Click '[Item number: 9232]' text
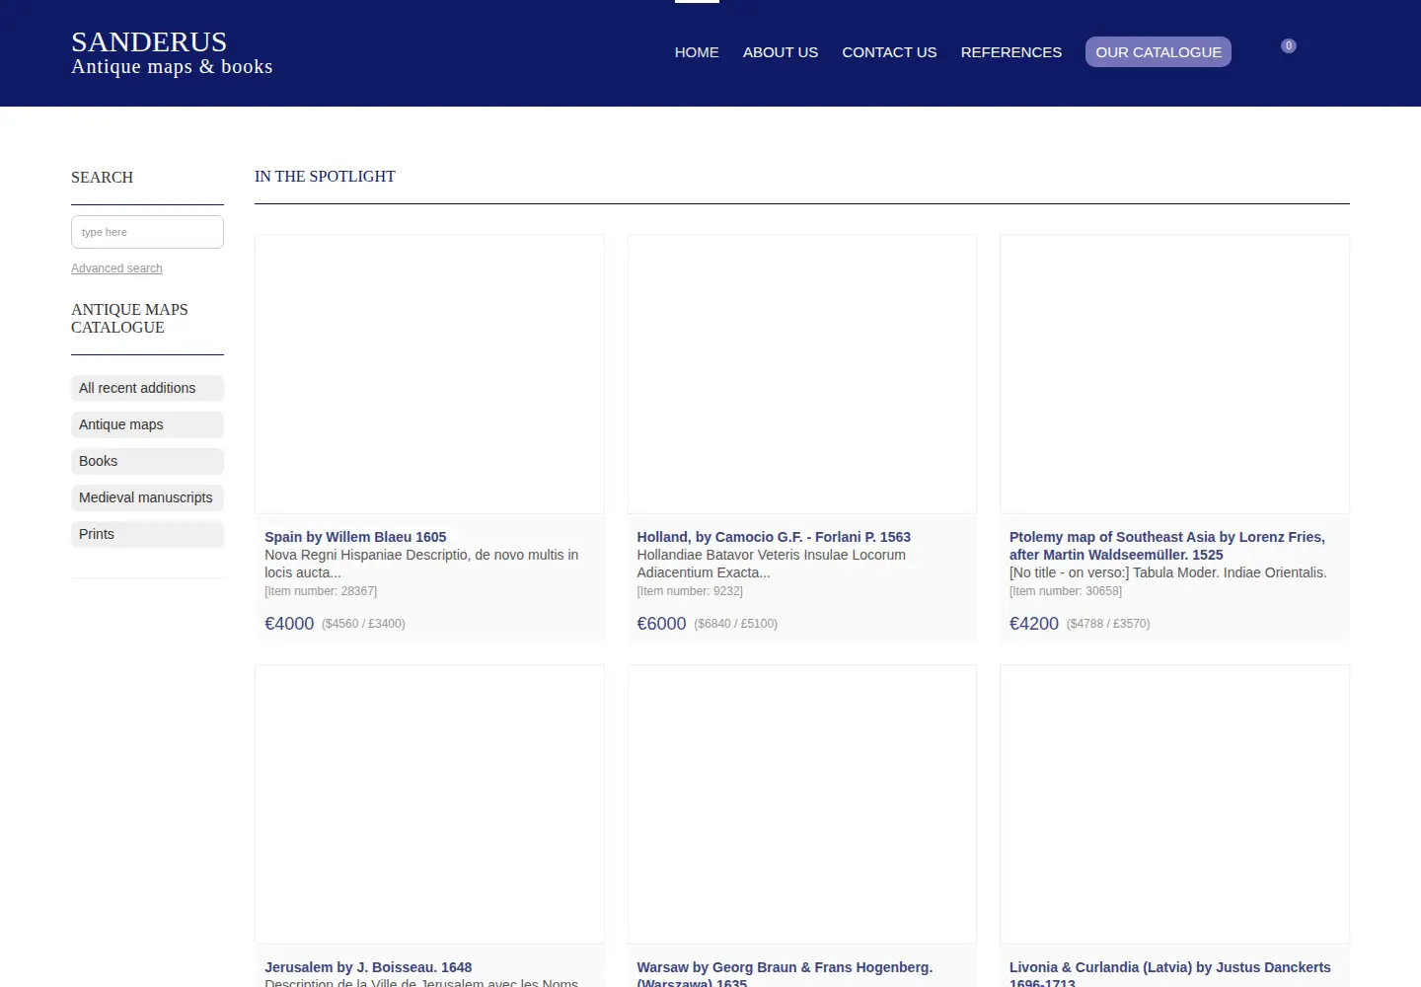The image size is (1421, 987). (x=690, y=591)
